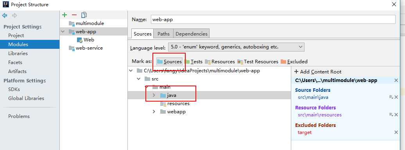
Task: Click the module Name input field
Action: tap(273, 20)
